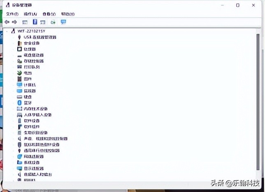Image resolution: width=265 pixels, height=192 pixels.
Task: Collapse the root computer node
Action: pos(7,31)
